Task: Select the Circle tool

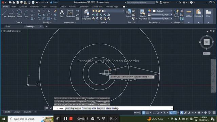Action: 19,14
